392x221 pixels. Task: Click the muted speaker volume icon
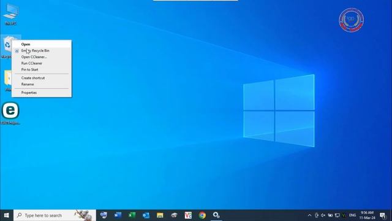click(x=323, y=215)
